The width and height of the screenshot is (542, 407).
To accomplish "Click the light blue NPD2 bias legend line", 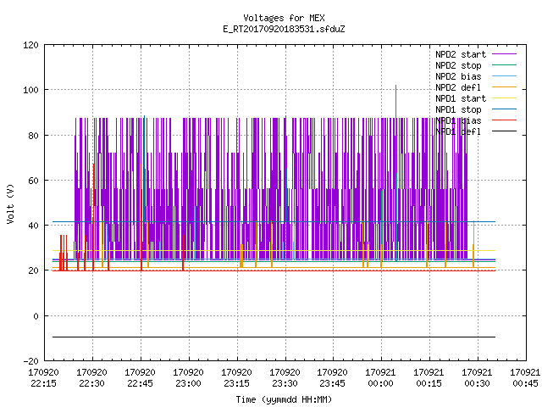I will [x=505, y=75].
